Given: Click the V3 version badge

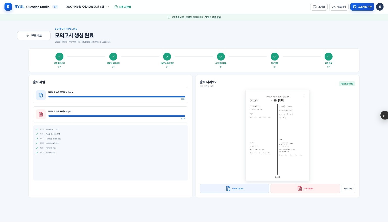Looking at the screenshot, I should coord(55,7).
